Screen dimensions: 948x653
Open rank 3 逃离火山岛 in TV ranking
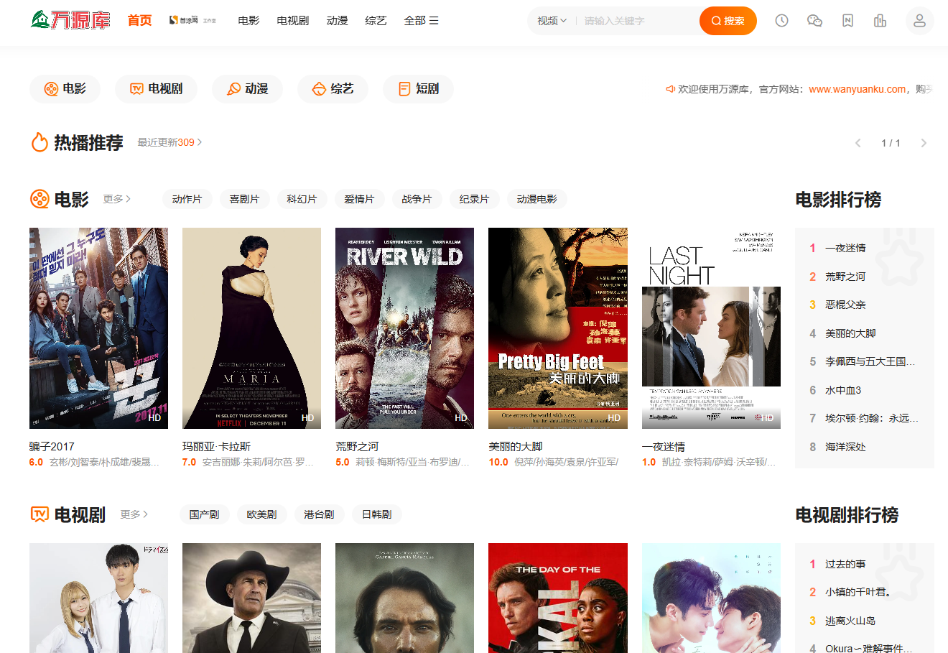tap(850, 621)
